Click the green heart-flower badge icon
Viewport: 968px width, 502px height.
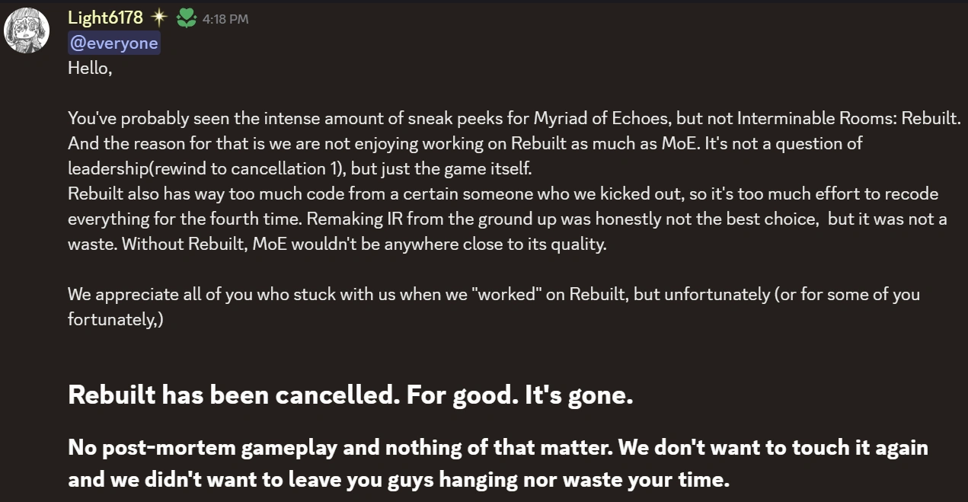tap(186, 18)
